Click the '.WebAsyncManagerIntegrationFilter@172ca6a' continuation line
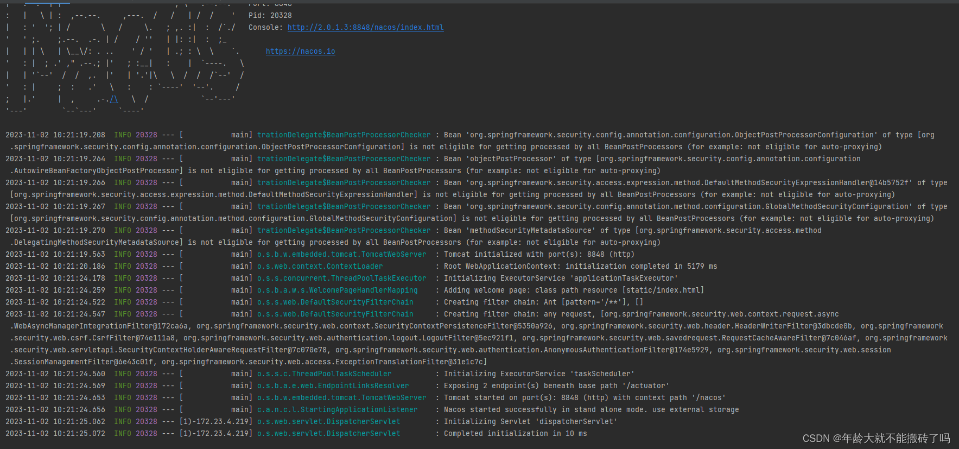Image resolution: width=959 pixels, height=449 pixels. 476,326
